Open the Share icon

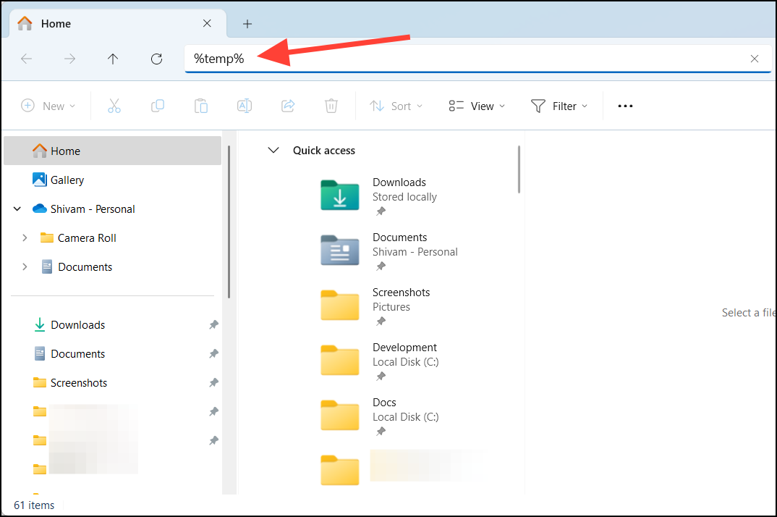288,106
